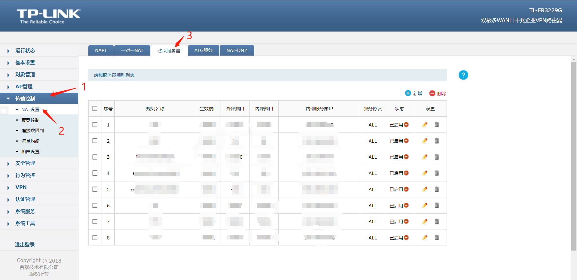The width and height of the screenshot is (577, 280).
Task: Disable rule 3 via red status icon
Action: pos(406,157)
